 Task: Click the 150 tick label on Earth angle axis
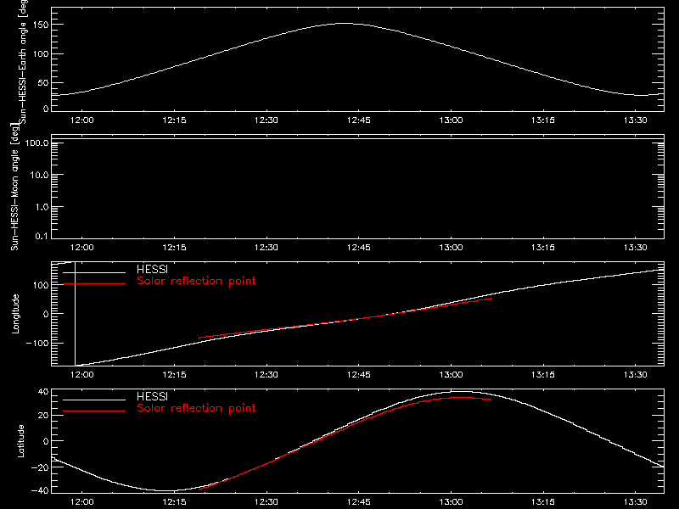[41, 25]
